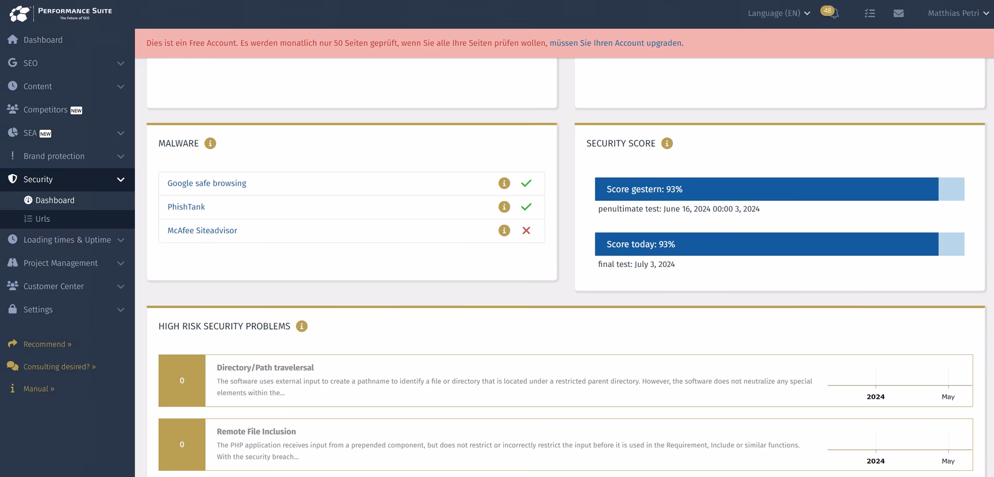Click the task list icon in top bar
Screen dimensions: 994x477
870,13
